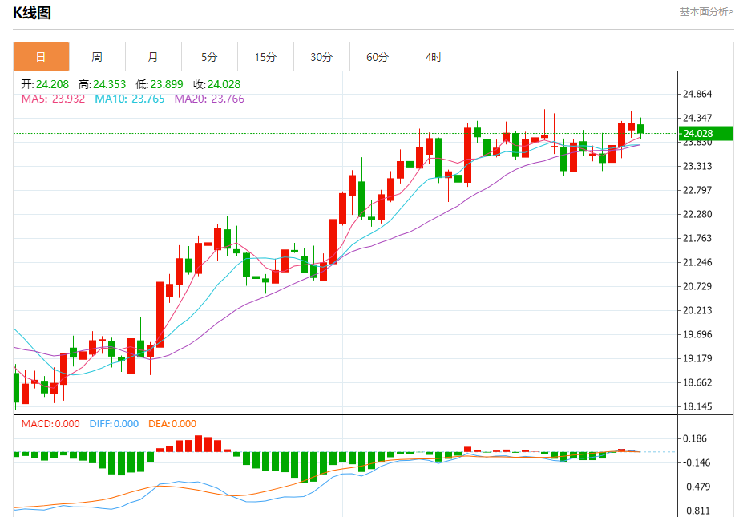Click the DIFF:0.000 indicator label

(x=114, y=424)
